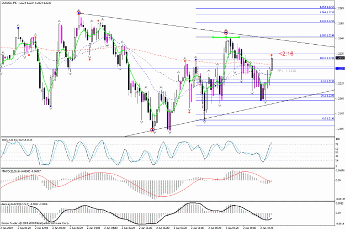Click the MACD 0.00078 scale label
Image resolution: width=345 pixels, height=230 pixels.
pos(339,170)
